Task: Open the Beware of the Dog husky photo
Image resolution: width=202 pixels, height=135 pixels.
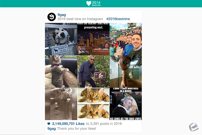Action: pyautogui.click(x=61, y=39)
